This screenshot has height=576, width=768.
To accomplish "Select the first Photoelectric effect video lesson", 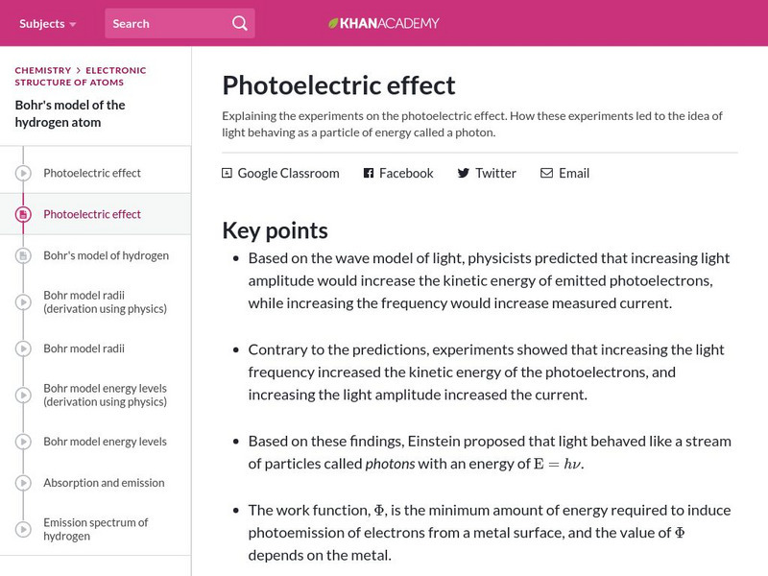I will point(92,173).
